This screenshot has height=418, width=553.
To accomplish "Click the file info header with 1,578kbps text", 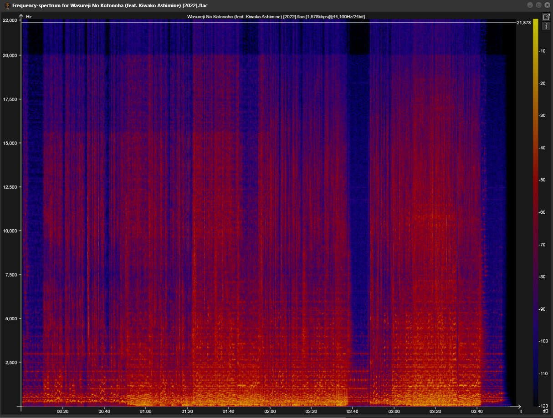I will click(276, 17).
